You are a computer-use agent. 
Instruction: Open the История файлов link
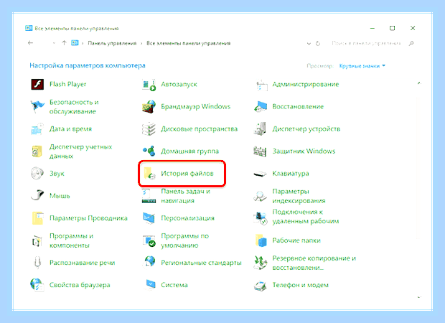click(x=187, y=174)
